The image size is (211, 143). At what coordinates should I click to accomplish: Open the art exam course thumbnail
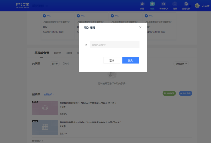pyautogui.click(x=45, y=108)
